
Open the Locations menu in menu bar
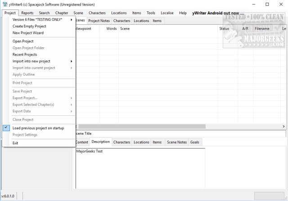click(x=119, y=13)
